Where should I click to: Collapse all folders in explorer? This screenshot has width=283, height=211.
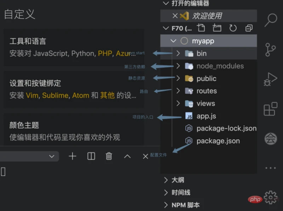[x=249, y=28]
